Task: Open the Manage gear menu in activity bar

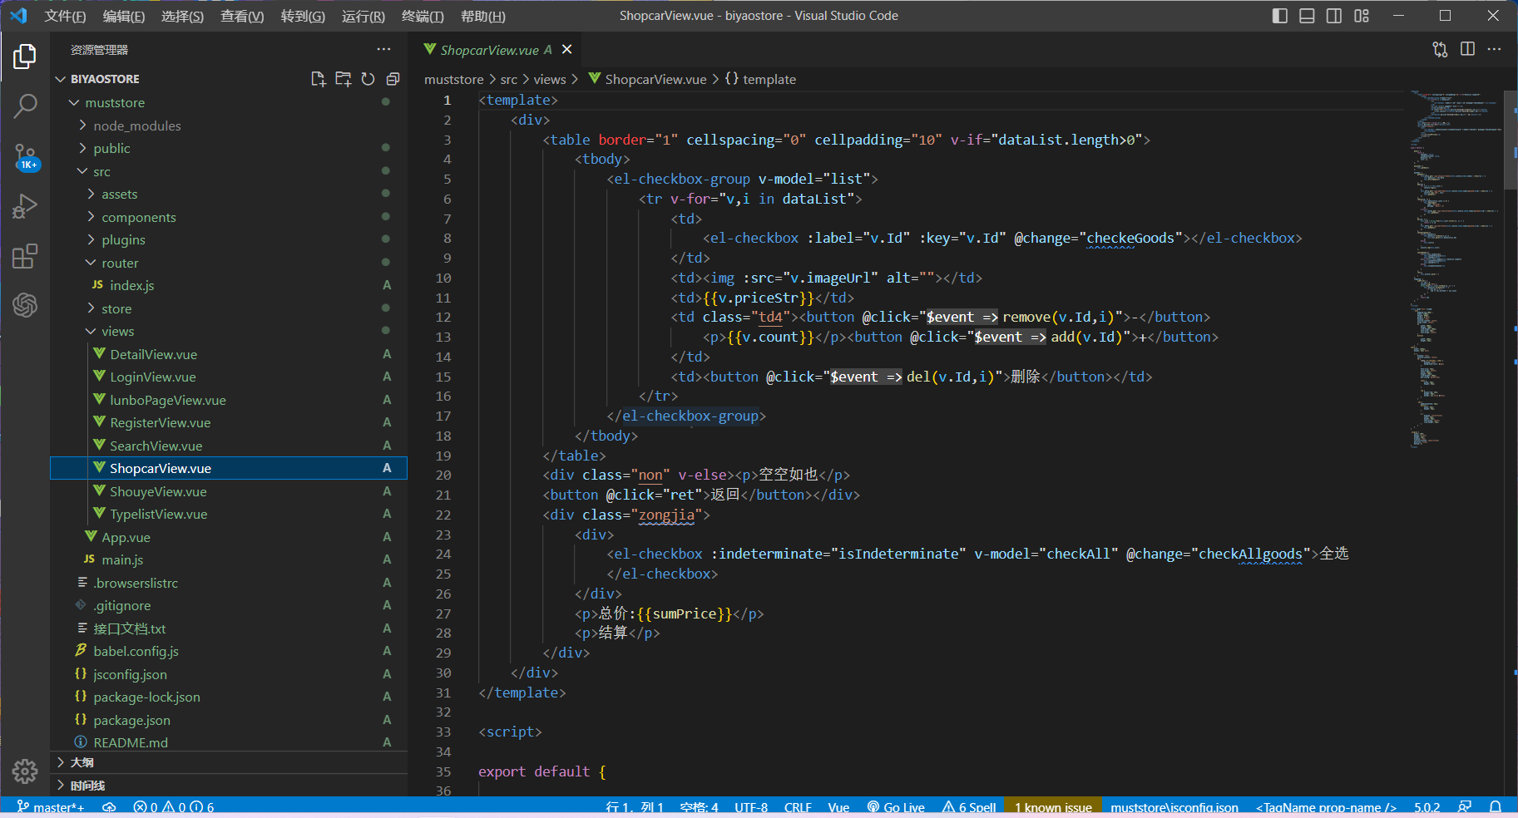Action: (25, 771)
